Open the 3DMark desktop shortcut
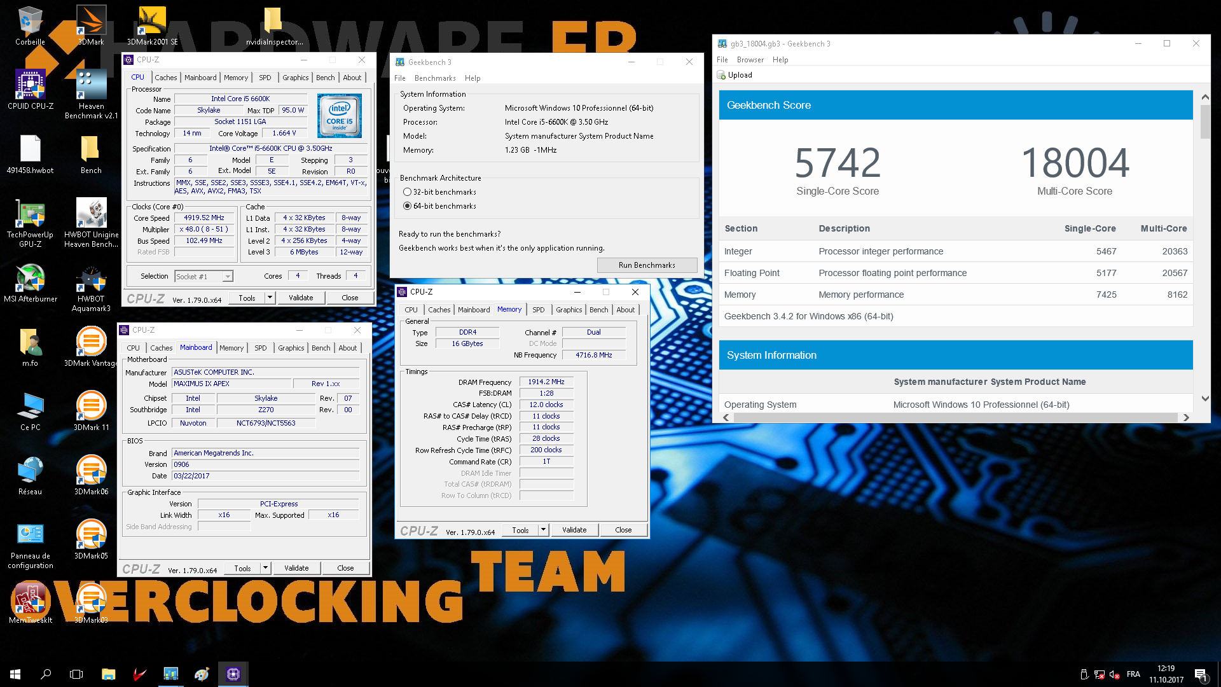1221x687 pixels. pyautogui.click(x=91, y=25)
